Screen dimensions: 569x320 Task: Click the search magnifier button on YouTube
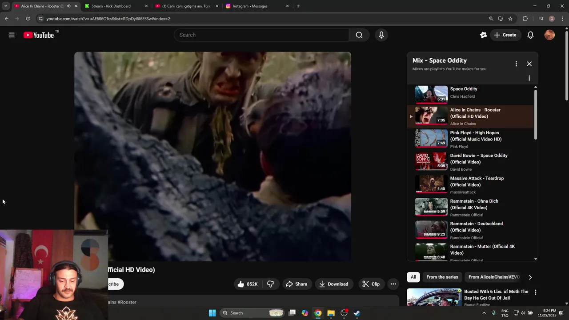(359, 35)
